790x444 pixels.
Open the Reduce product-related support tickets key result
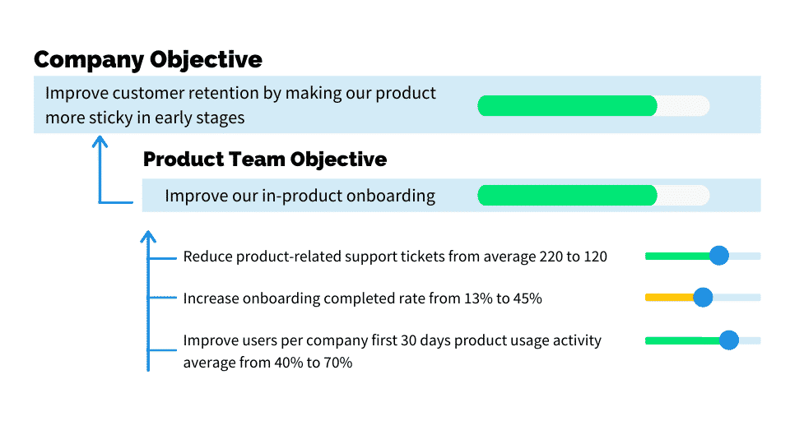[395, 257]
